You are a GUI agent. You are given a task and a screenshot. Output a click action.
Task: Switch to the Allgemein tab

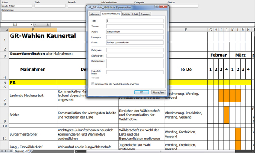(x=95, y=14)
